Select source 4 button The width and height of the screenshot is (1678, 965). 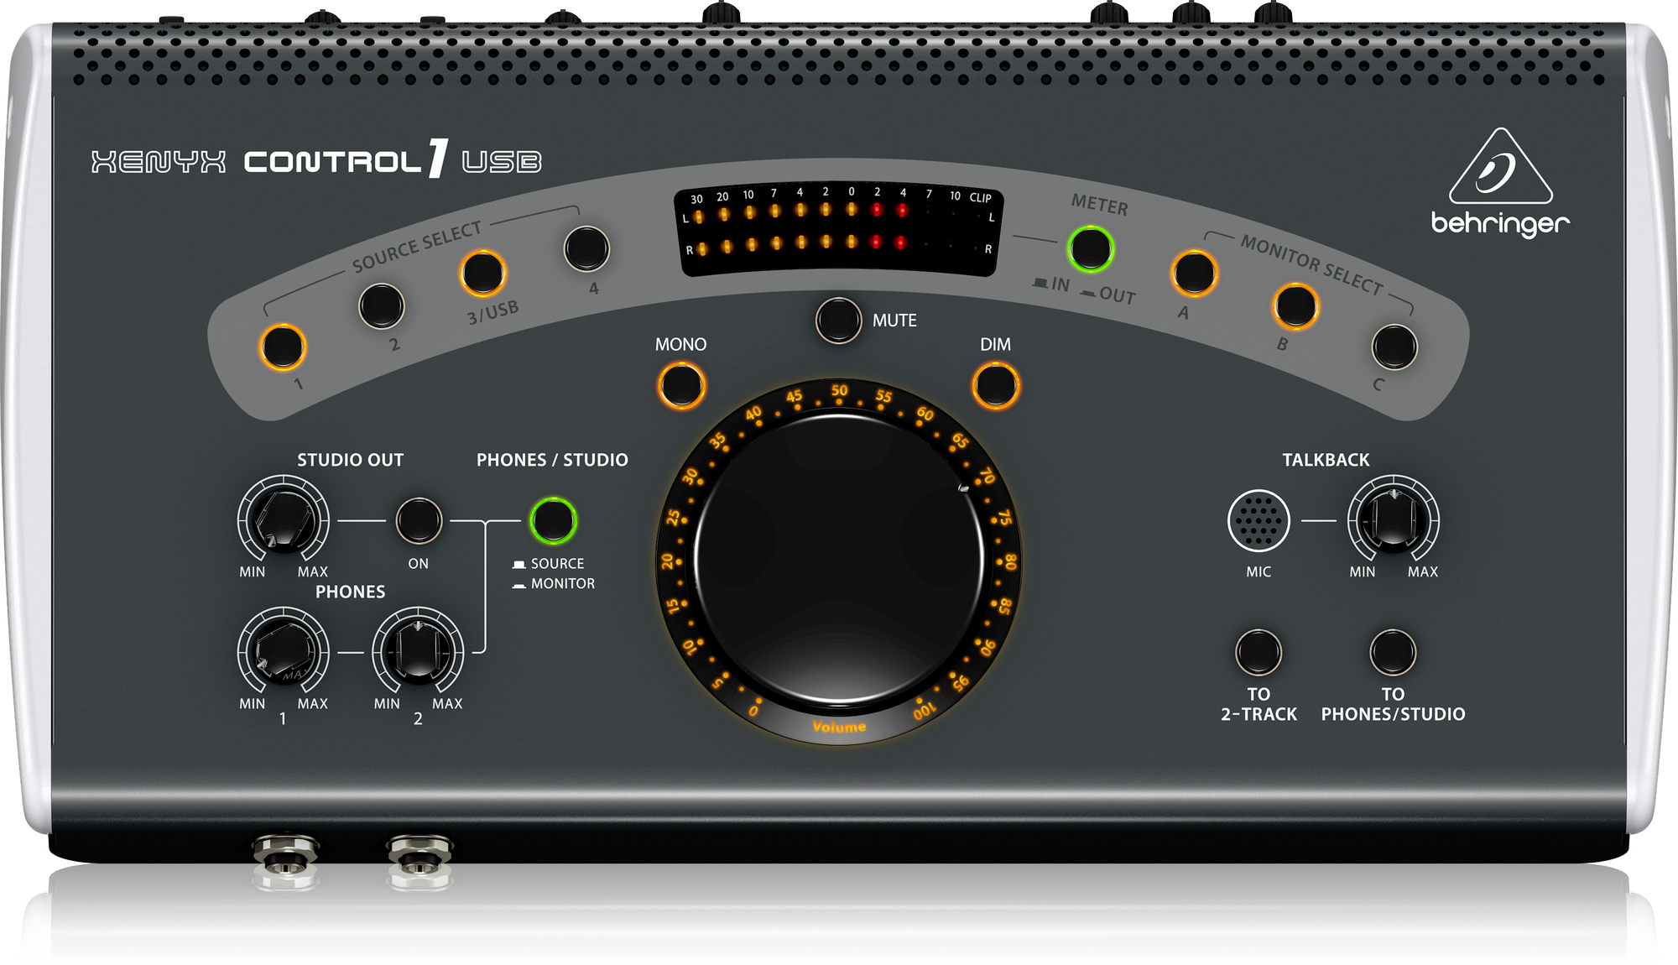586,248
